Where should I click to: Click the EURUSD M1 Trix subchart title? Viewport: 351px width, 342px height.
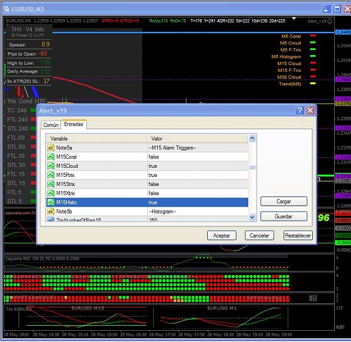tap(222, 308)
